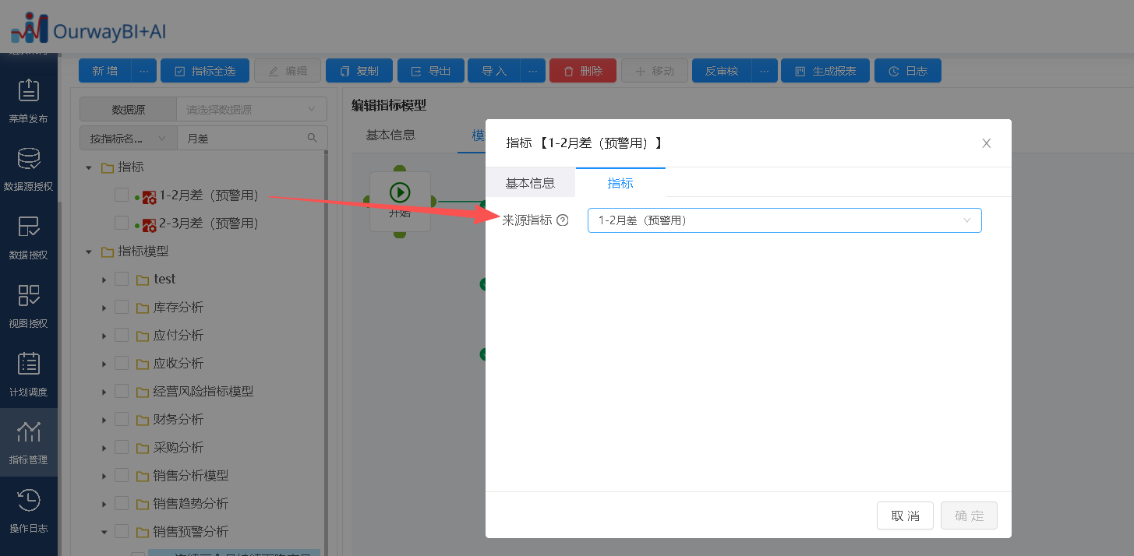Click the 取消 button

(905, 516)
